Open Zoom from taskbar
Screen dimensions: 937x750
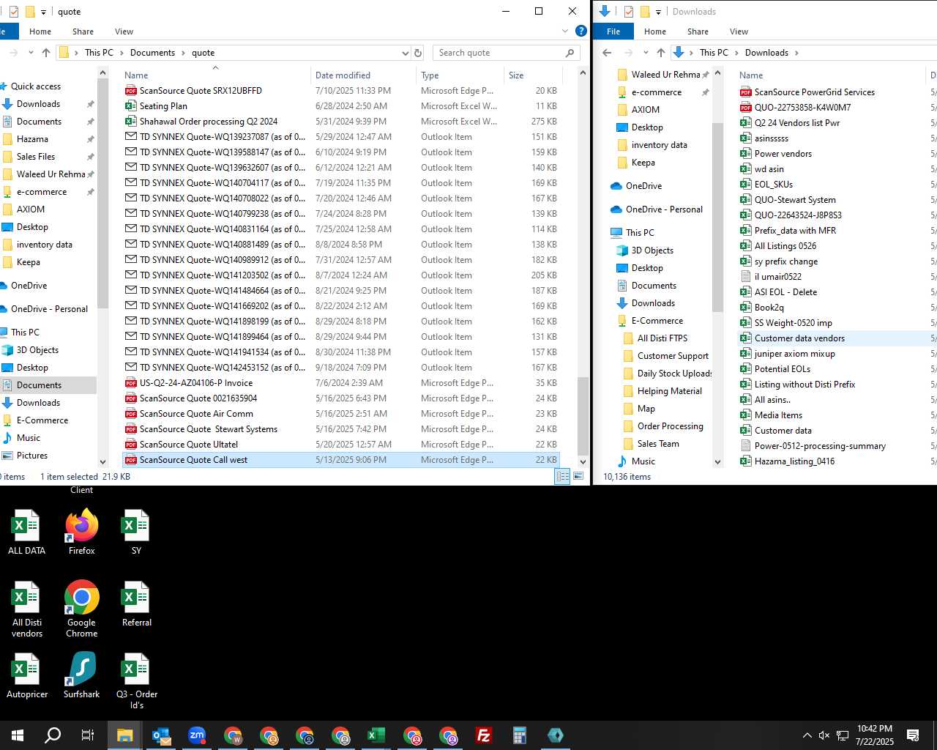pyautogui.click(x=197, y=735)
